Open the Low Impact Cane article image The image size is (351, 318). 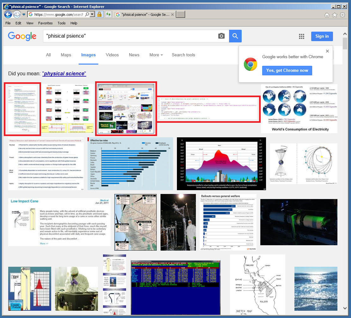(x=59, y=222)
